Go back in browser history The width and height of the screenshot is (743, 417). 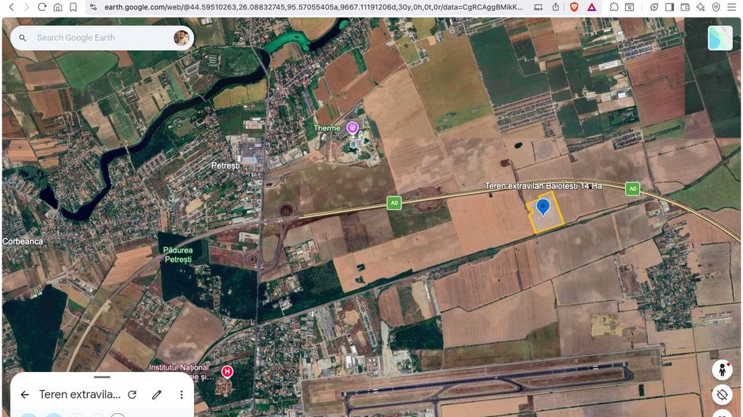pos(11,7)
